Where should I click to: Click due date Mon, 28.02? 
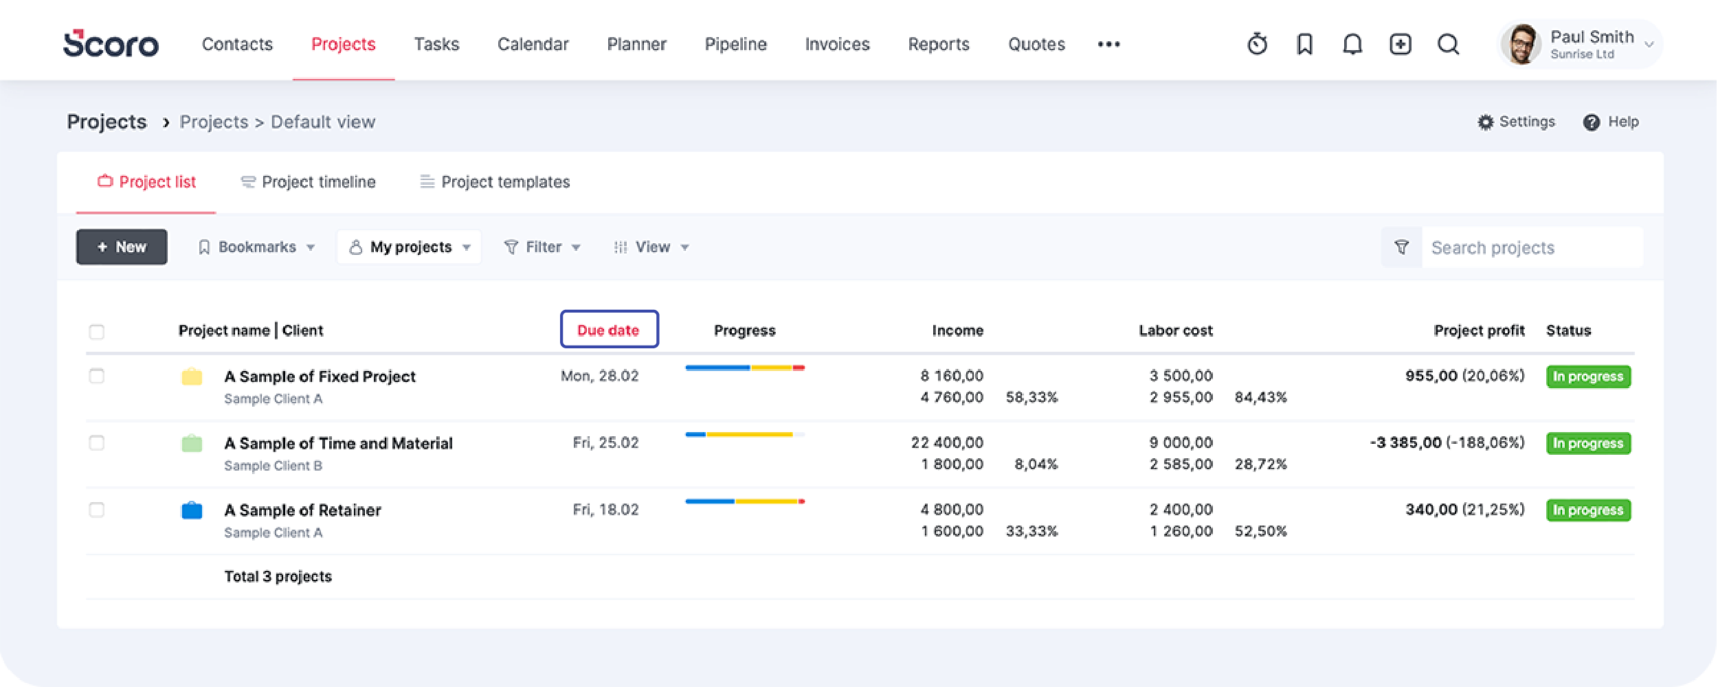point(599,376)
